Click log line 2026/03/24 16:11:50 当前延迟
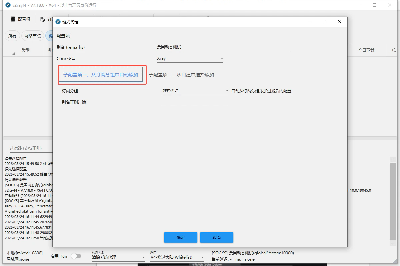 click(x=29, y=238)
